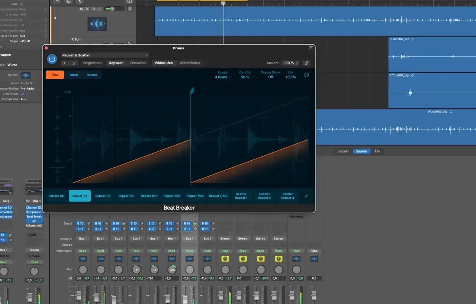Click the circle icon on the R Tom#07_bip region
This screenshot has width=476, height=304.
pos(413,39)
